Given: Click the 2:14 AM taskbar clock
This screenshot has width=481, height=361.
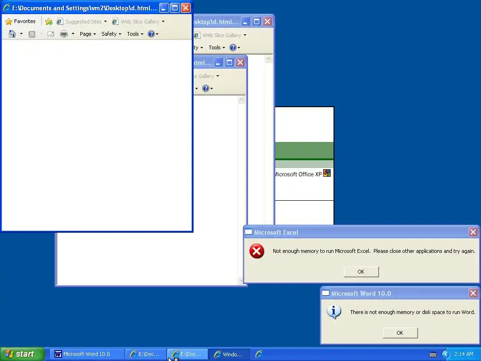Looking at the screenshot, I should click(464, 354).
